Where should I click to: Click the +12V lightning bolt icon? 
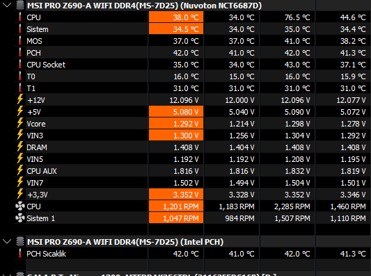tap(20, 99)
